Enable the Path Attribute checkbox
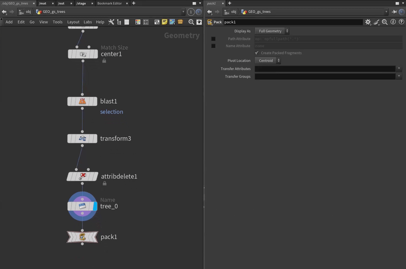Viewport: 406px width, 269px height. (x=213, y=39)
